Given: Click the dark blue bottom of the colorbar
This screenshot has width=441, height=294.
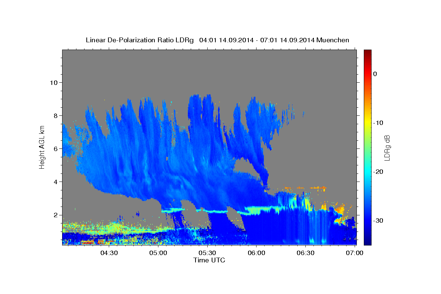Looking at the screenshot, I should point(367,241).
